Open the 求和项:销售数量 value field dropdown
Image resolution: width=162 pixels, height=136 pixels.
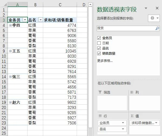pyautogui.click(x=156, y=123)
